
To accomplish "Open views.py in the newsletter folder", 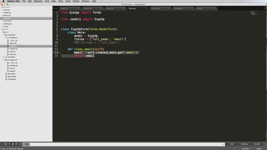I will [13, 55].
